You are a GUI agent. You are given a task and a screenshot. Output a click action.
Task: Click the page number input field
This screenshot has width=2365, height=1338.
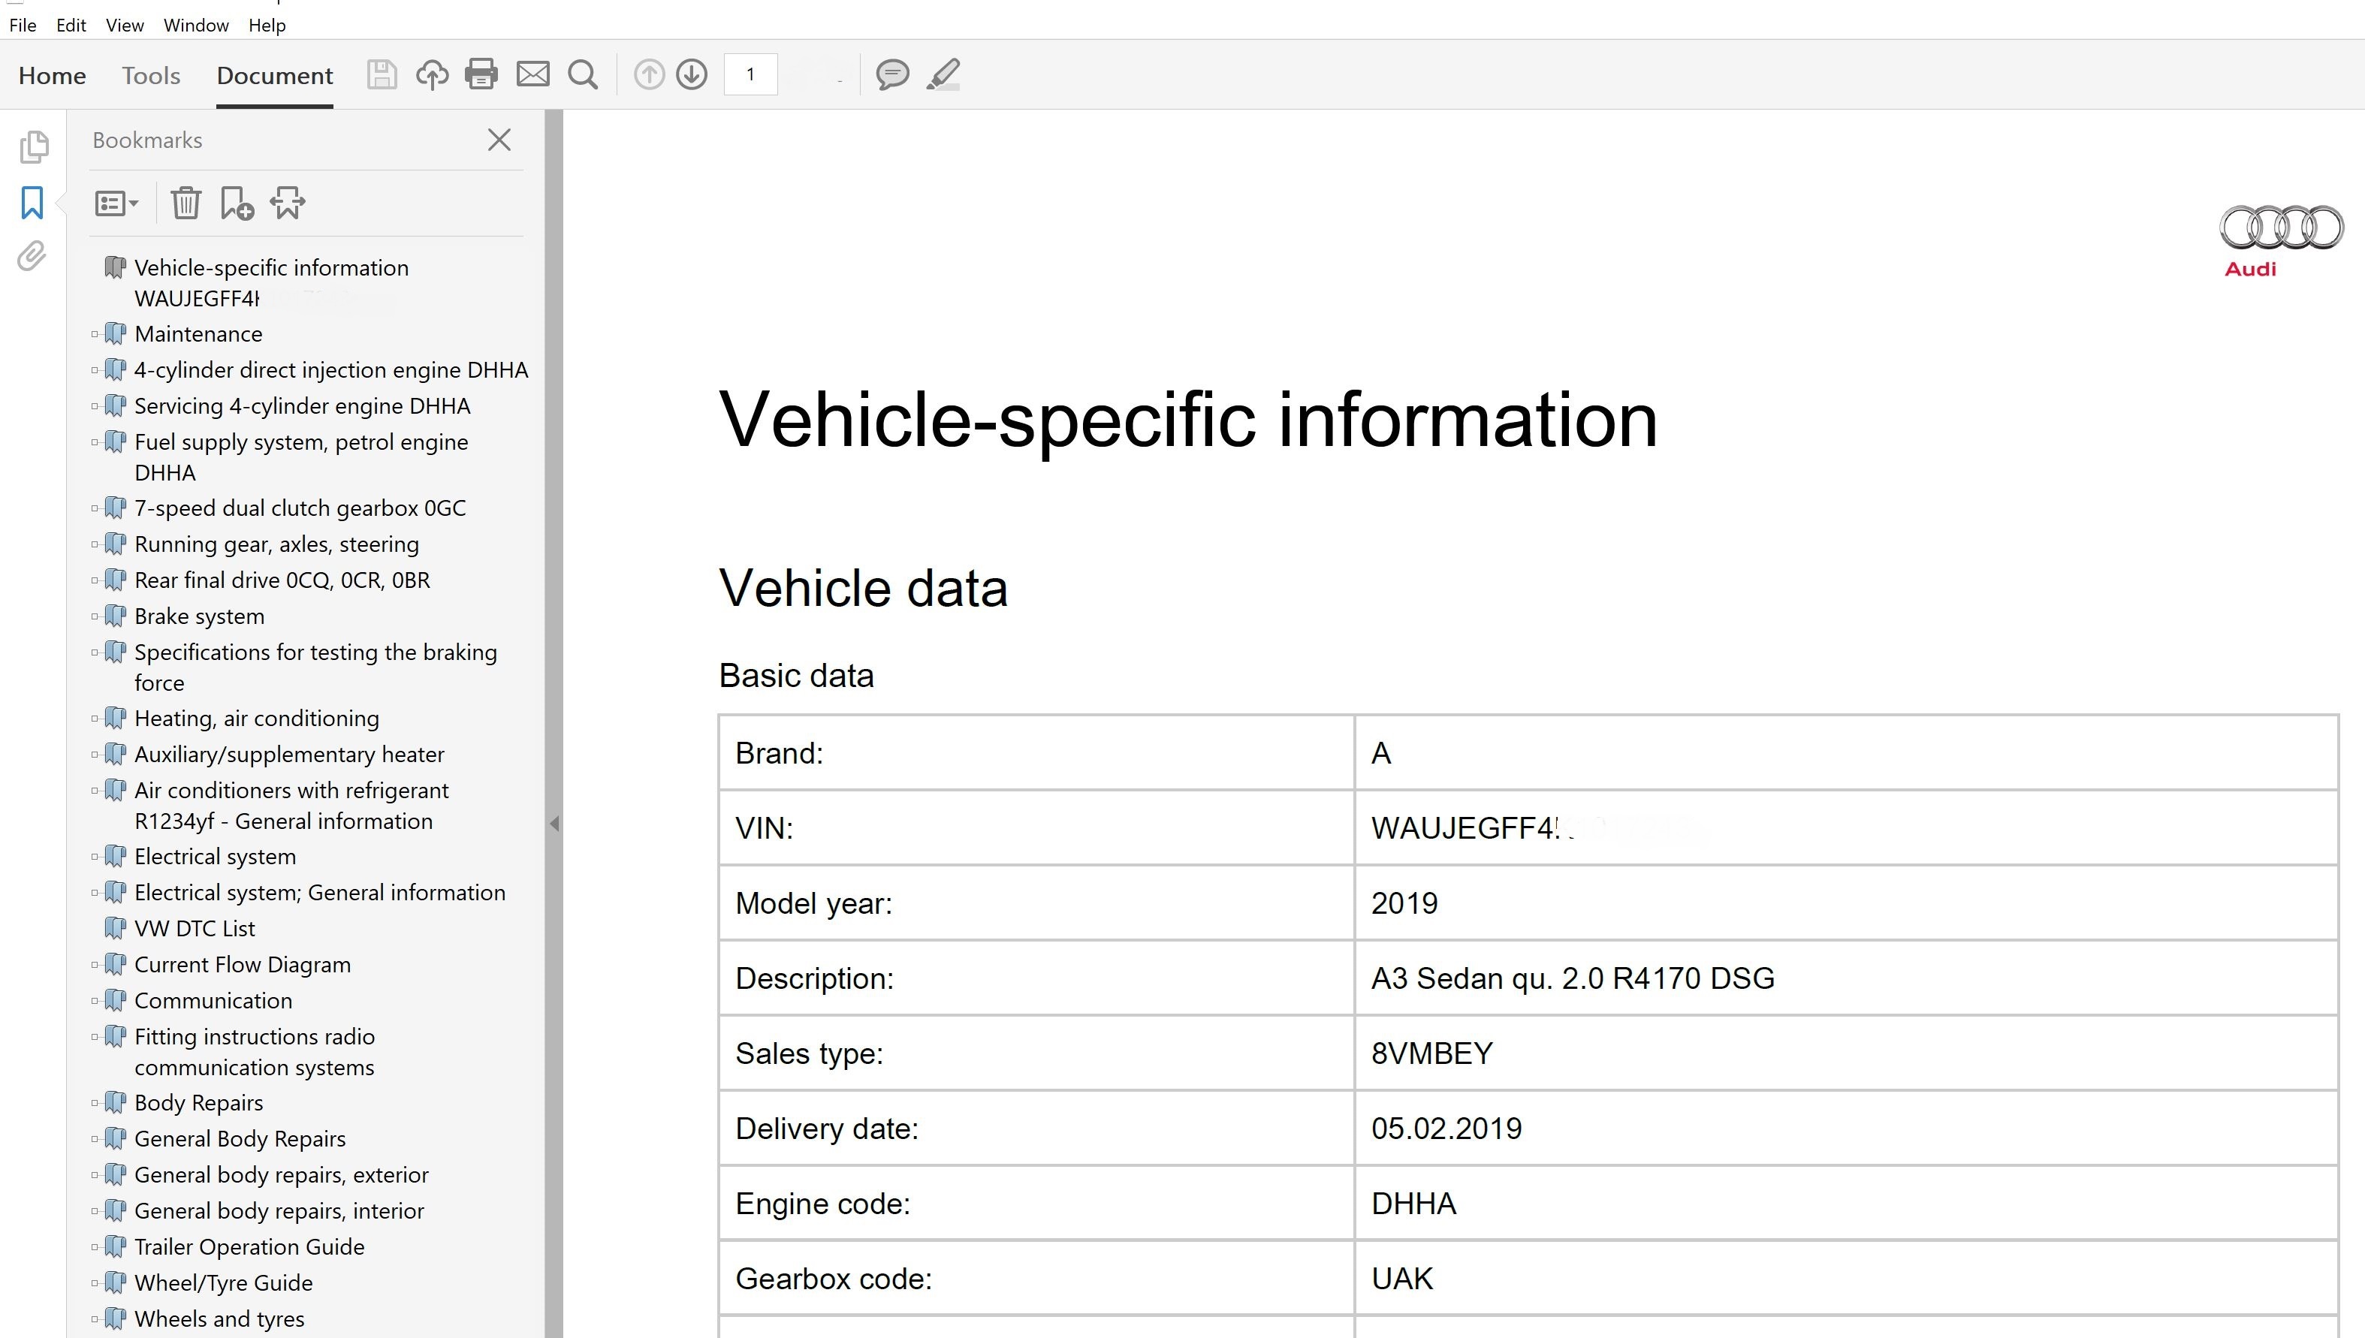coord(750,74)
